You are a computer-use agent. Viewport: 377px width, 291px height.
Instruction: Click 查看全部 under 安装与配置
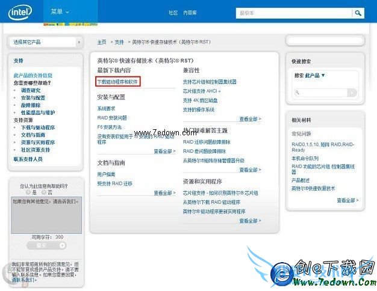point(164,152)
